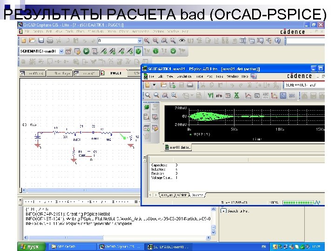Viewport: 335px width, 251px height.
Task: Open PSpice simulation profile combo box
Action: [x=304, y=85]
